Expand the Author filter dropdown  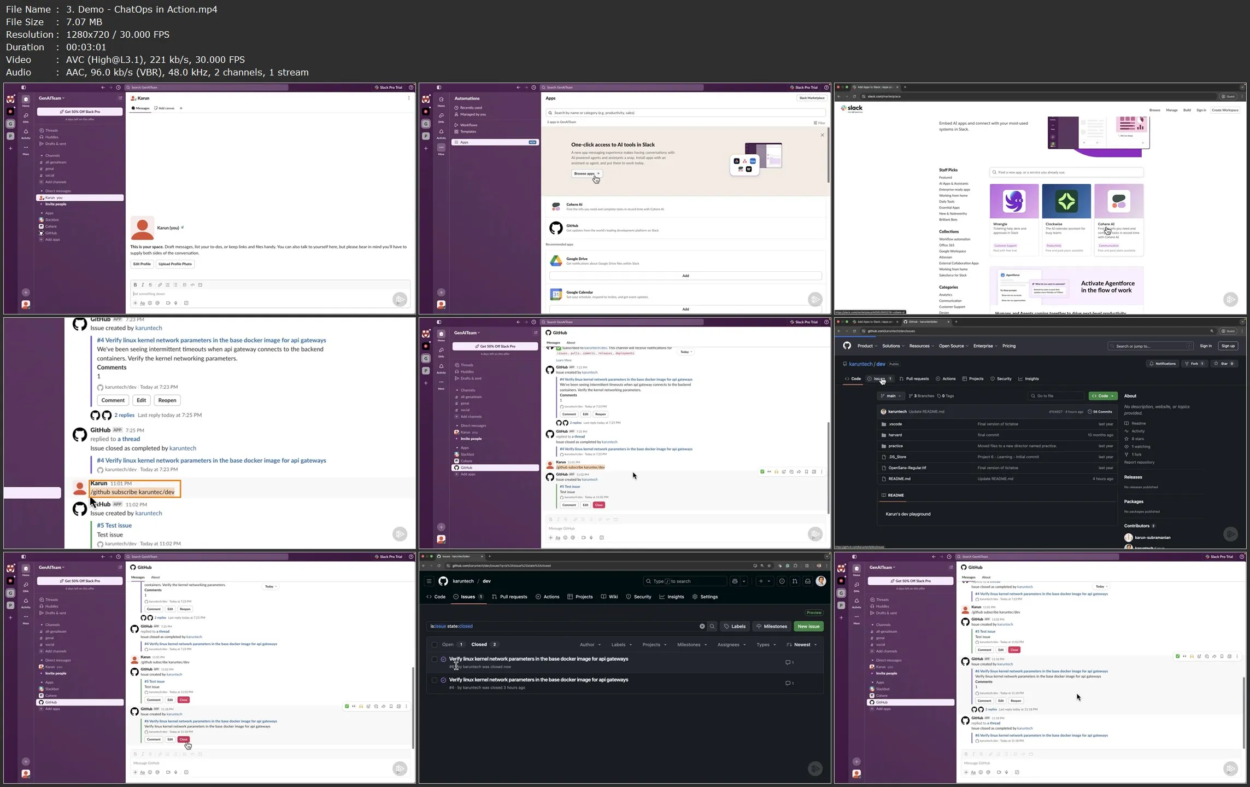(590, 645)
